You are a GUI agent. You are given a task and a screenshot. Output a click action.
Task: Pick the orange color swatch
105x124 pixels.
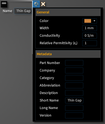point(88,21)
